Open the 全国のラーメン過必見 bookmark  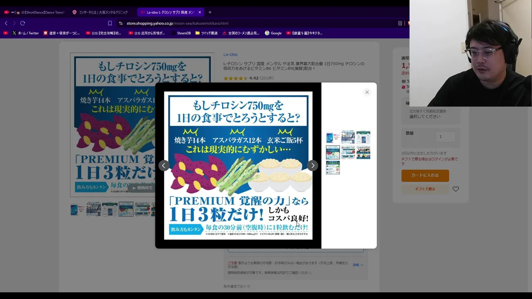(x=241, y=33)
